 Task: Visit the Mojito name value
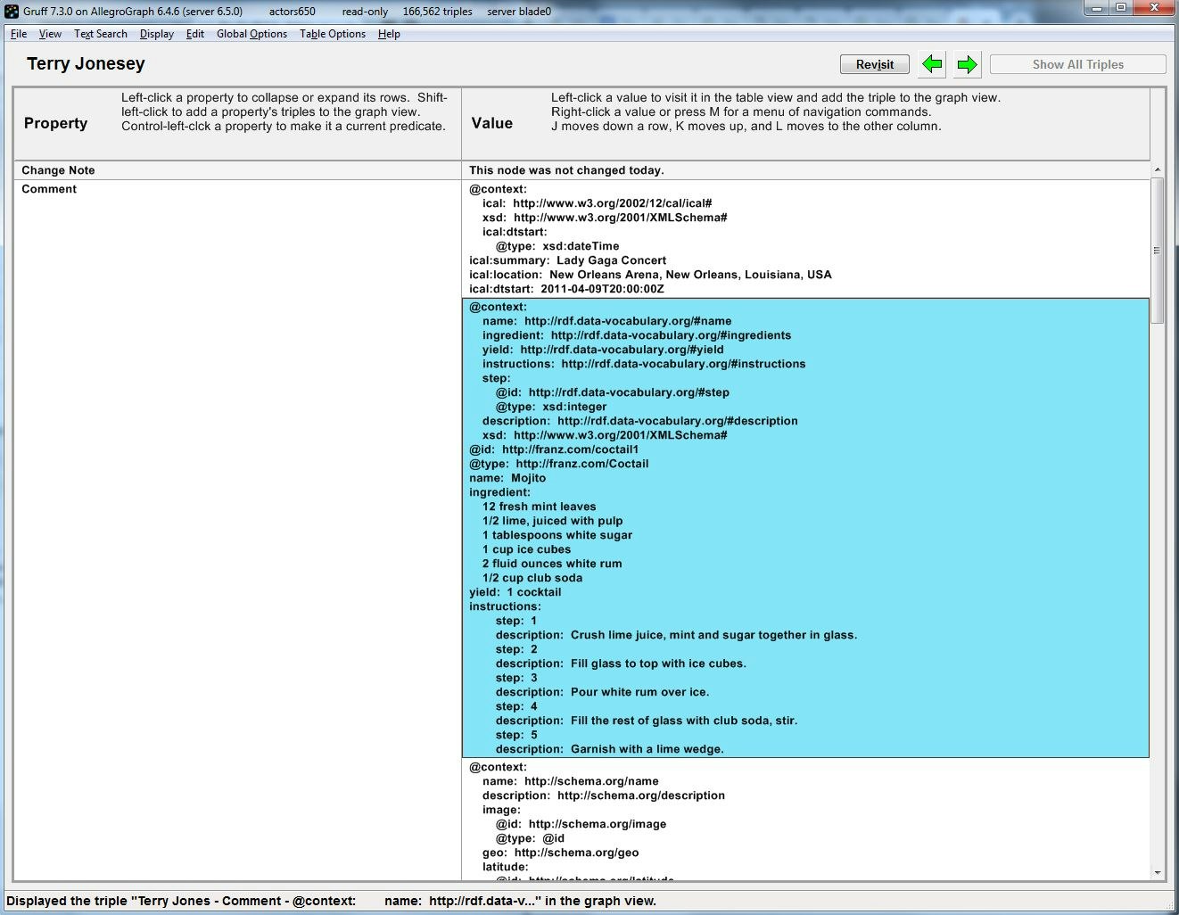(528, 477)
